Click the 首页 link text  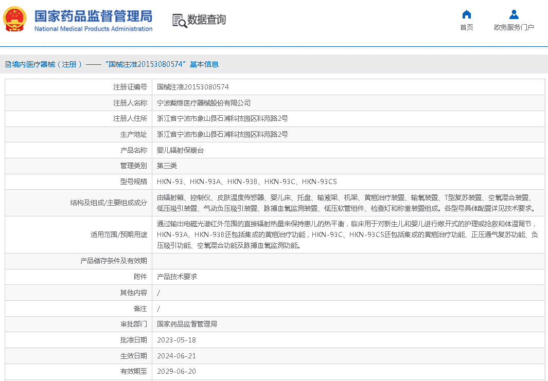(x=467, y=27)
